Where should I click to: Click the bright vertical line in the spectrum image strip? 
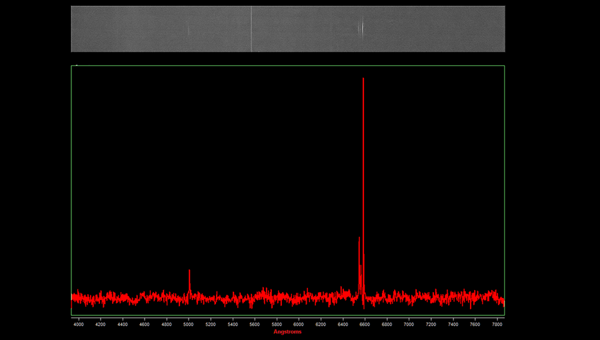click(251, 29)
